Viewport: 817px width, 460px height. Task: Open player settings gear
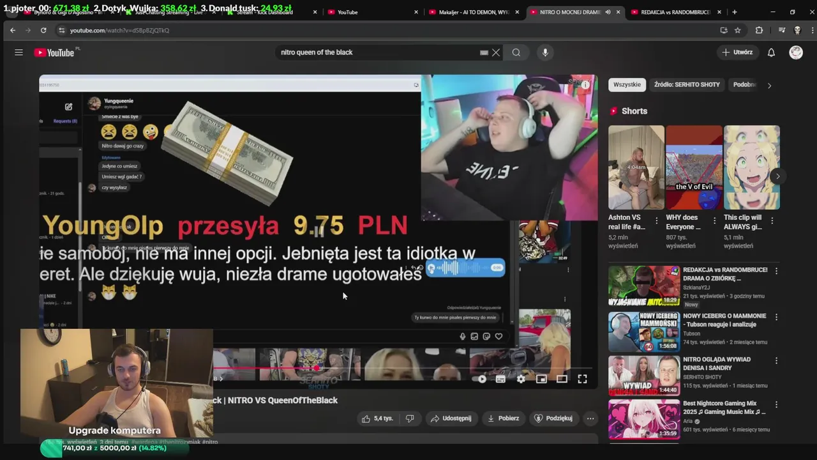(521, 379)
